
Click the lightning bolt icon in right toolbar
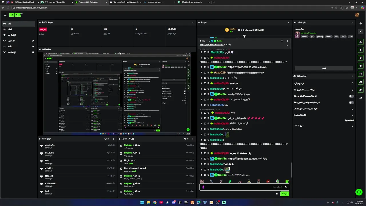361,50
